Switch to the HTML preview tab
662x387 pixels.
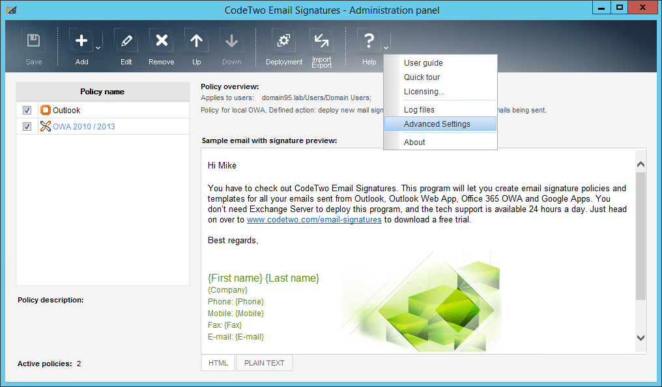pyautogui.click(x=218, y=363)
